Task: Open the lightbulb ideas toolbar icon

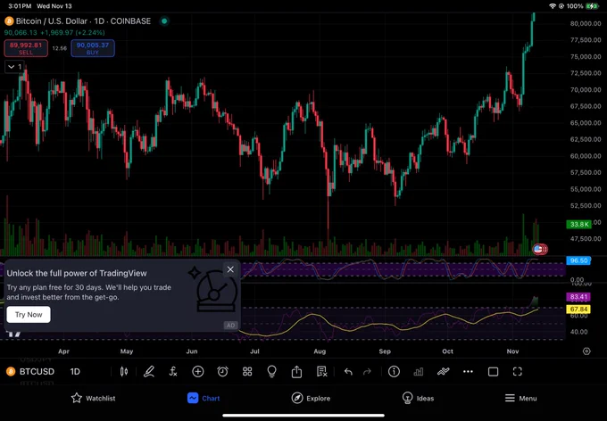Action: 271,372
